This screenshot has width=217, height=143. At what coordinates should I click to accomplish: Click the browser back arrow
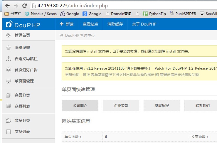(x=7, y=6)
